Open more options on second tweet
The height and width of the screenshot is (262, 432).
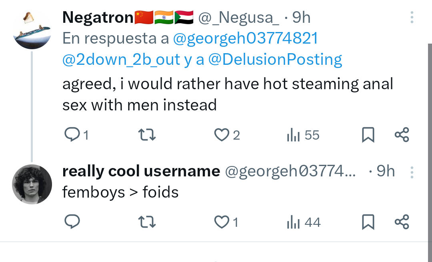412,172
